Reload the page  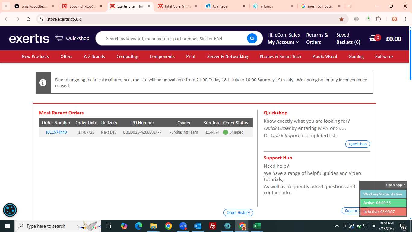click(28, 19)
